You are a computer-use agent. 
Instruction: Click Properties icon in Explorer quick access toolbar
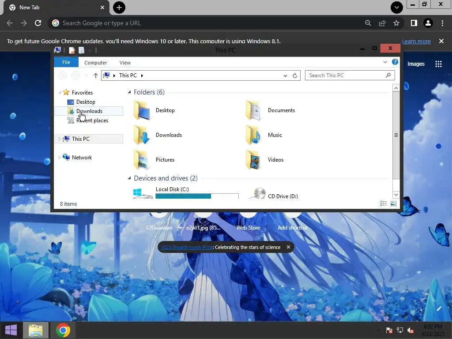[72, 50]
